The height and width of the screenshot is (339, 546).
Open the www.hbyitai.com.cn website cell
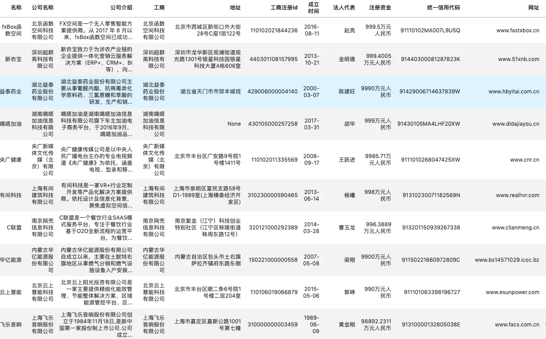[514, 92]
